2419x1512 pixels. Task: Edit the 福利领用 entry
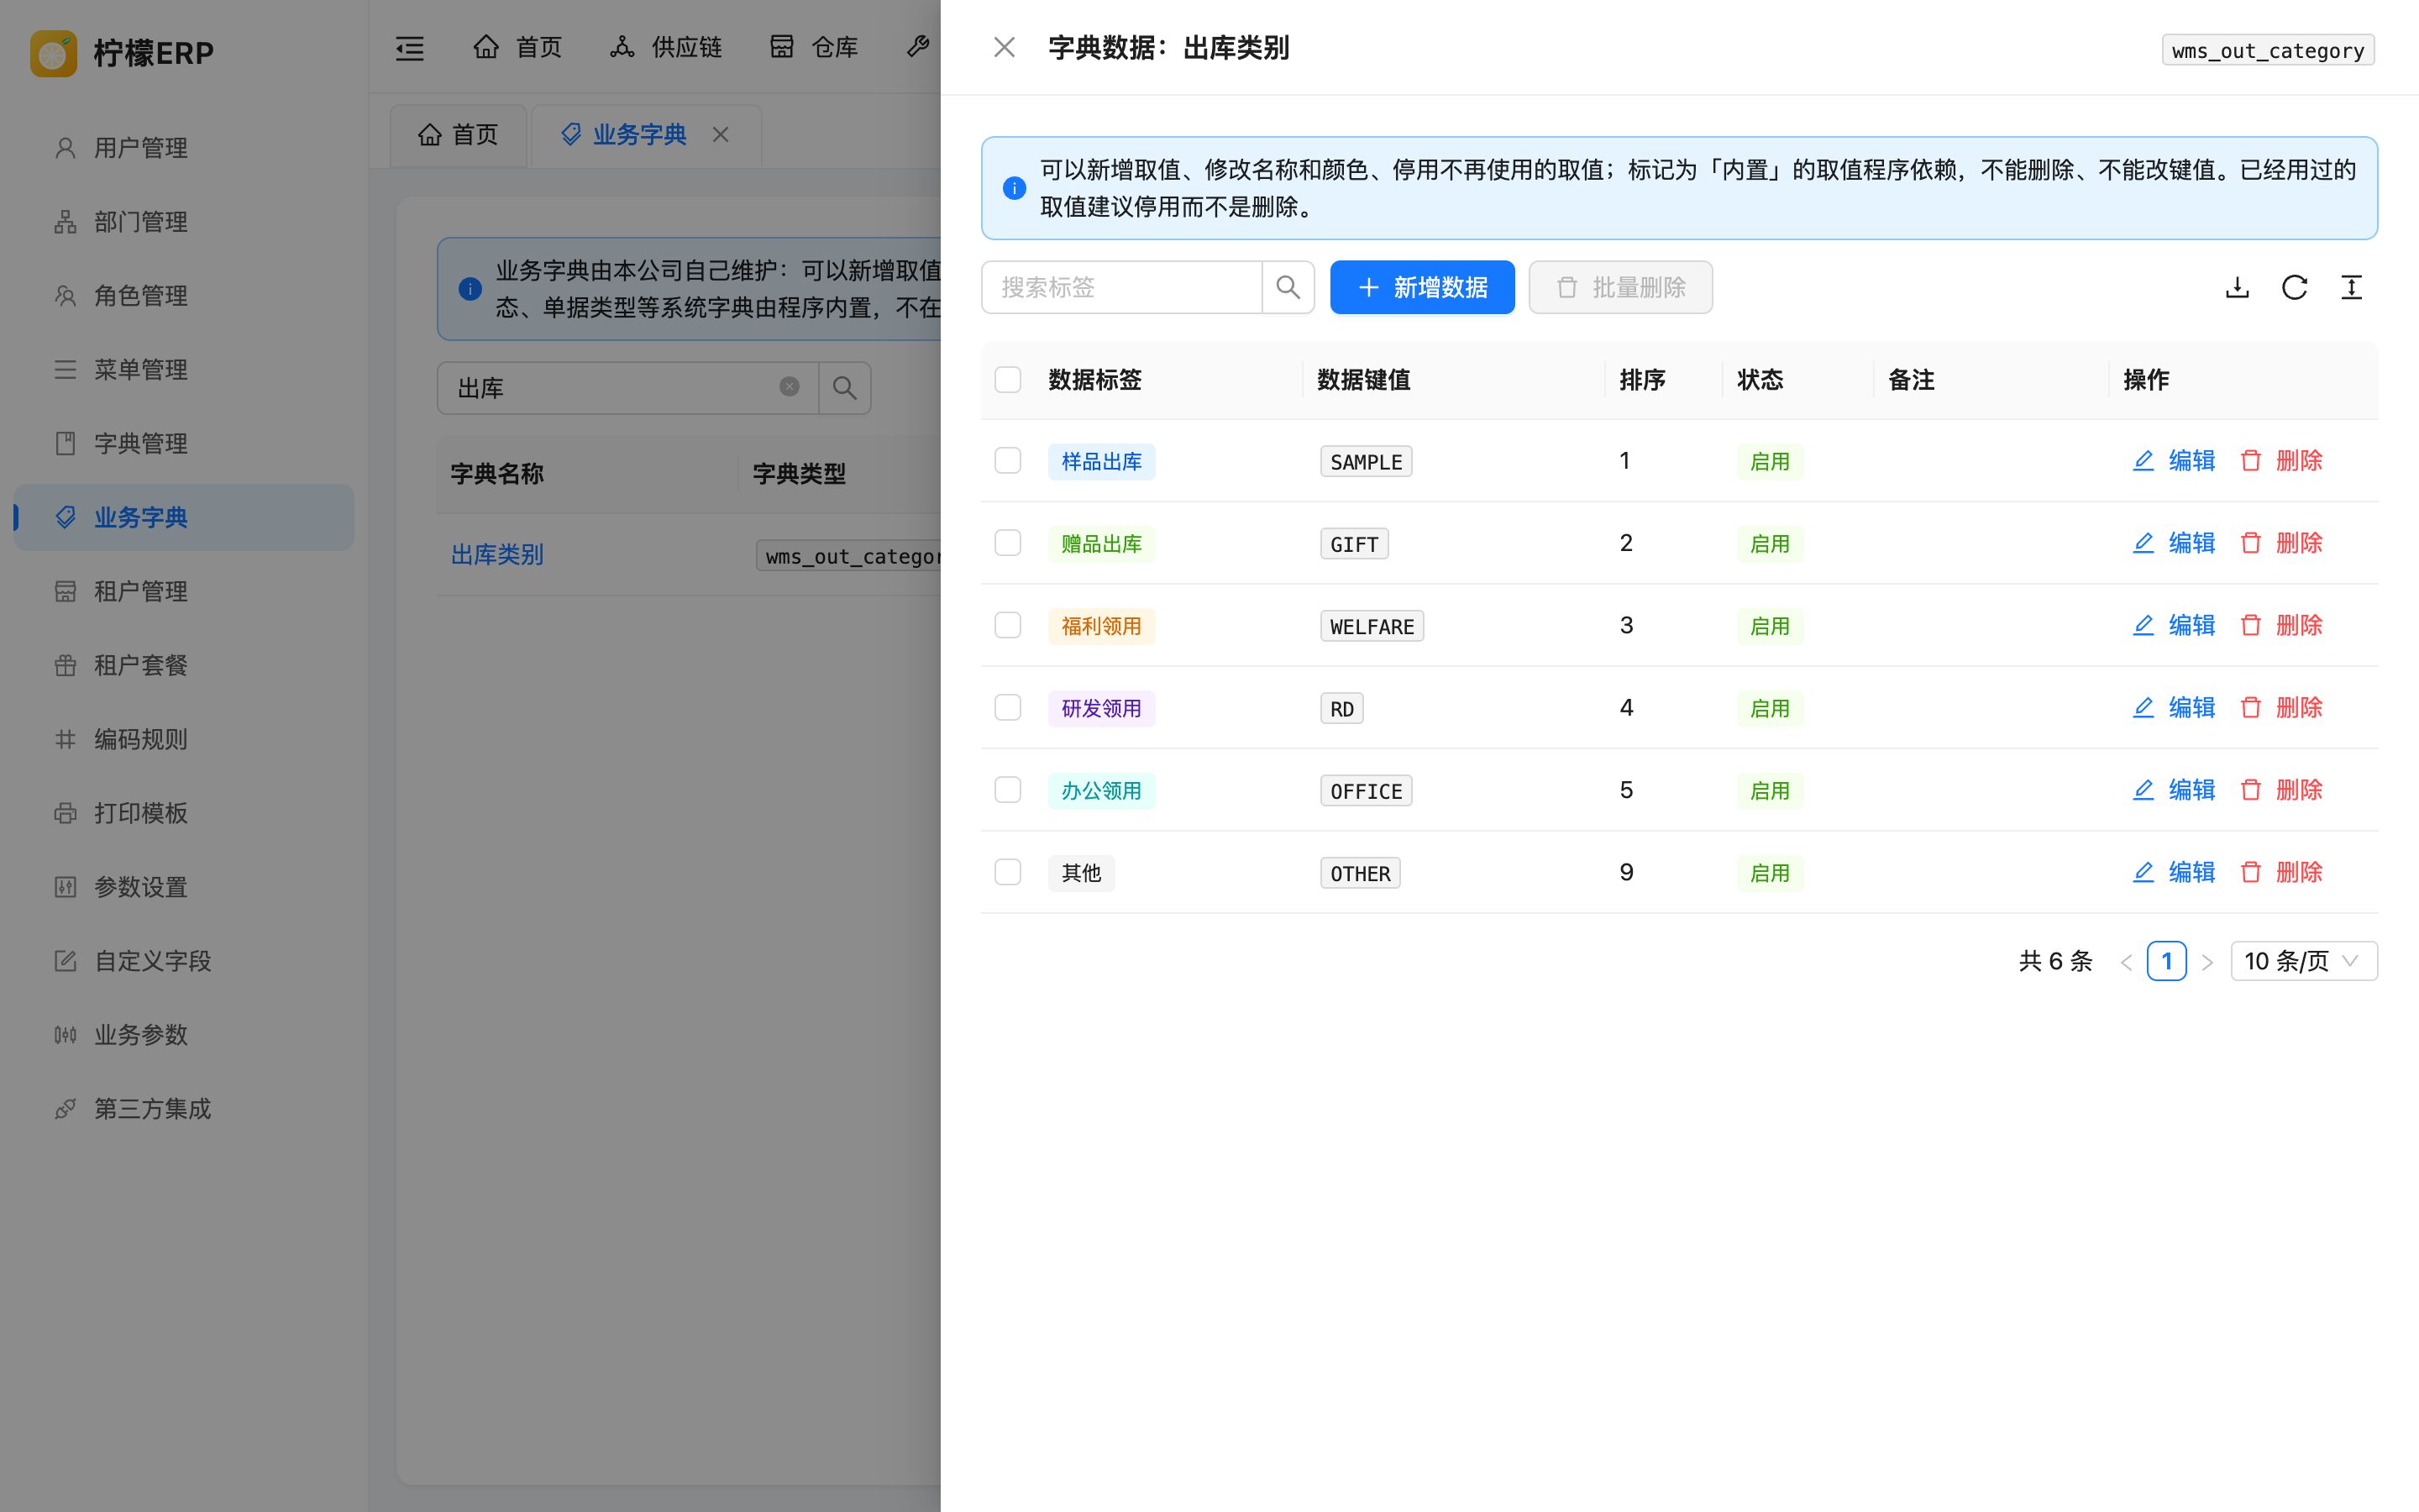2173,625
